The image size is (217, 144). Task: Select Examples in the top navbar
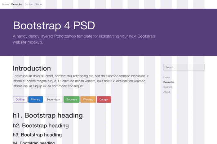coord(17,4)
